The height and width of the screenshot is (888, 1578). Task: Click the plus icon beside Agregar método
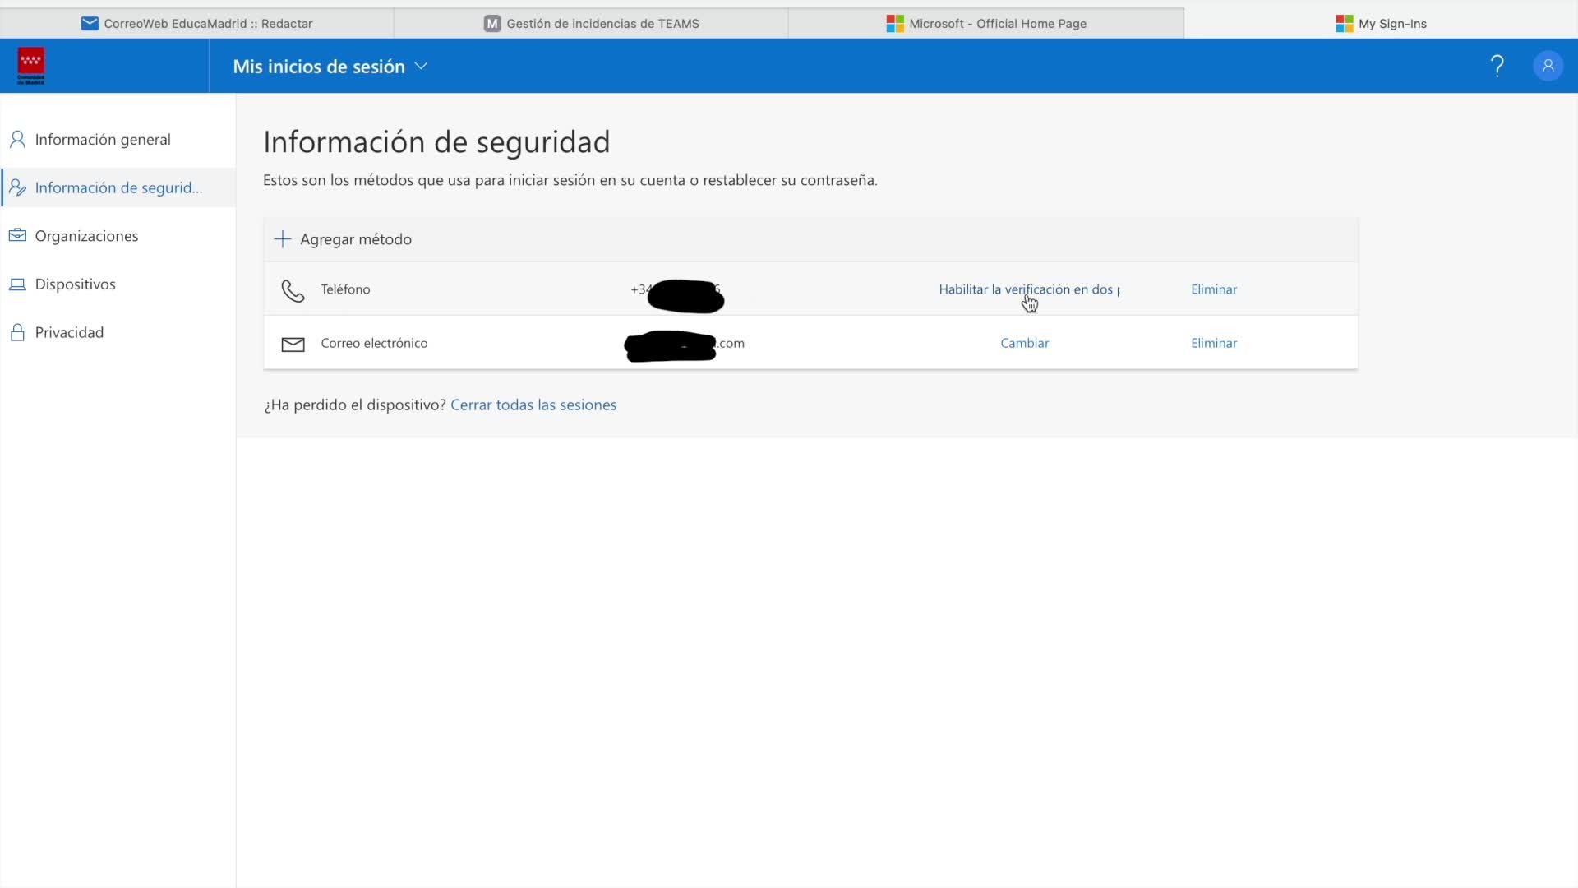click(x=282, y=239)
